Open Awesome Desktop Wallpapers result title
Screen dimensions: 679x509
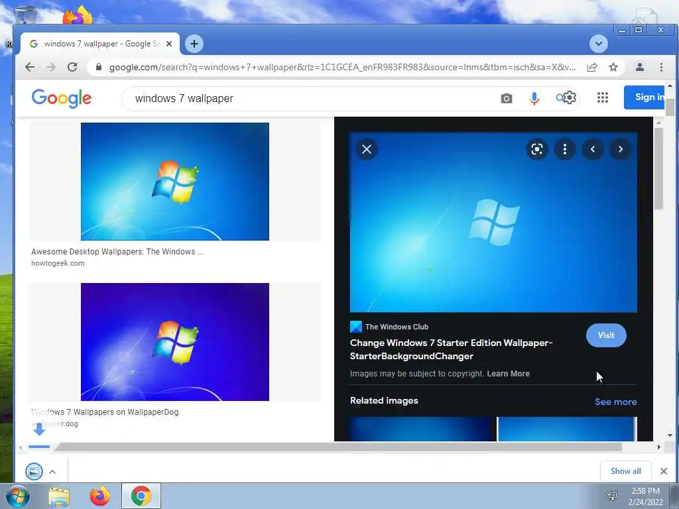pos(117,252)
